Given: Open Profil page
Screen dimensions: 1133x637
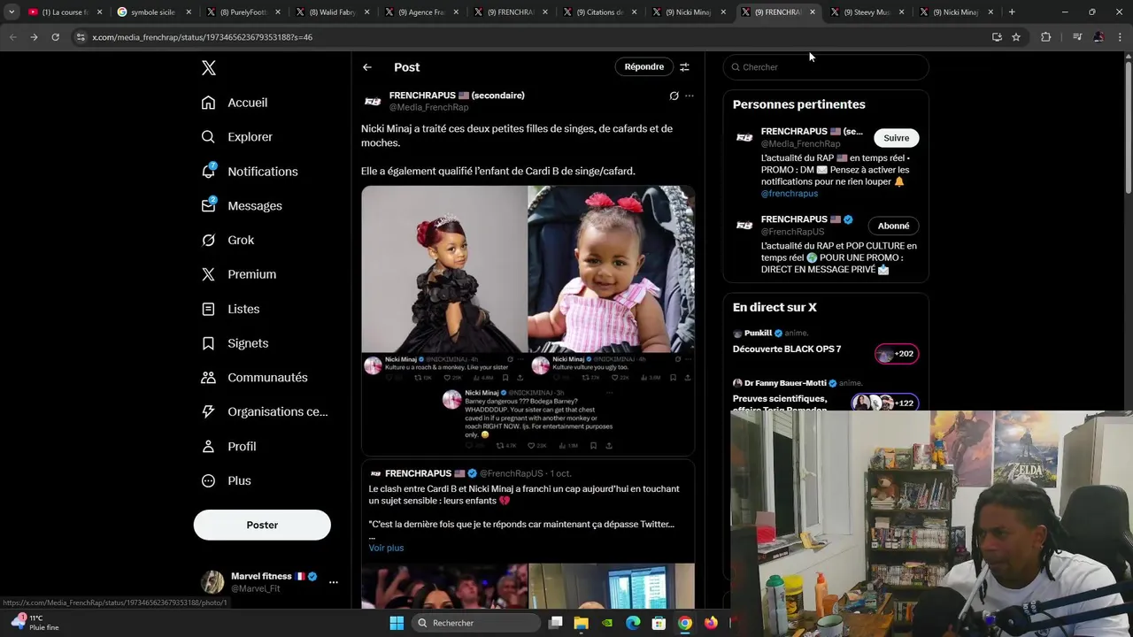Looking at the screenshot, I should click(x=228, y=447).
